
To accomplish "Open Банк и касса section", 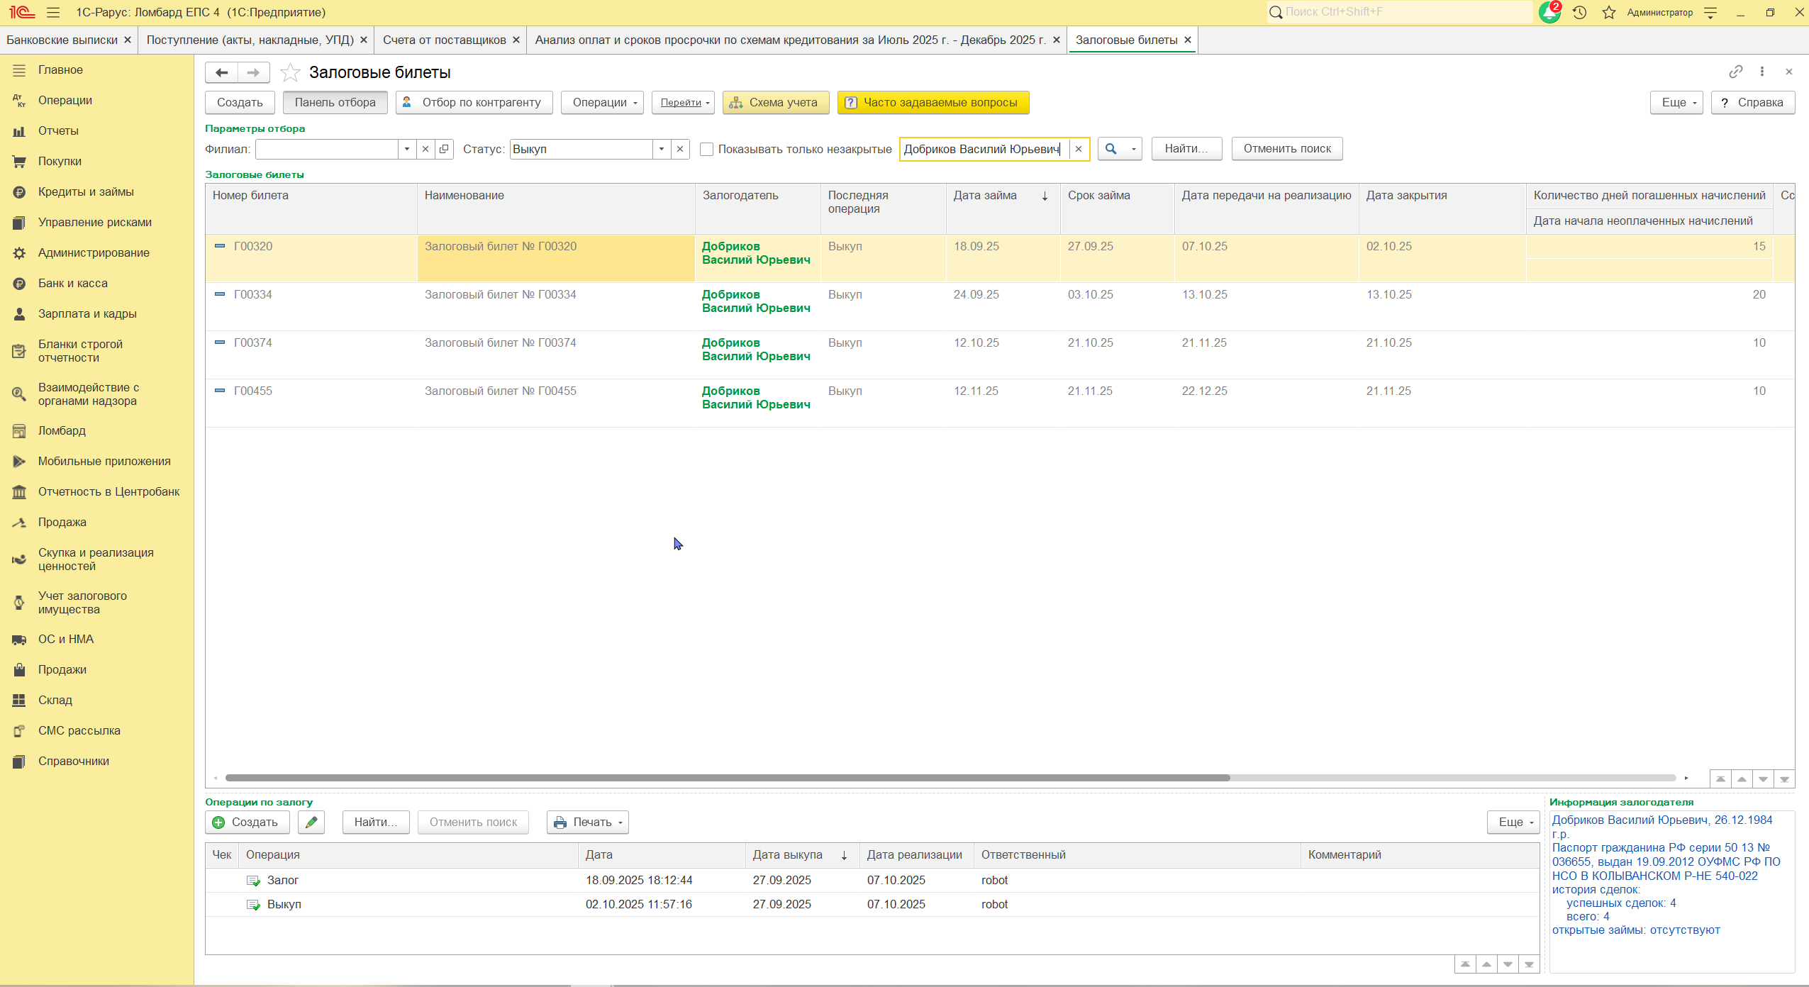I will click(x=72, y=283).
